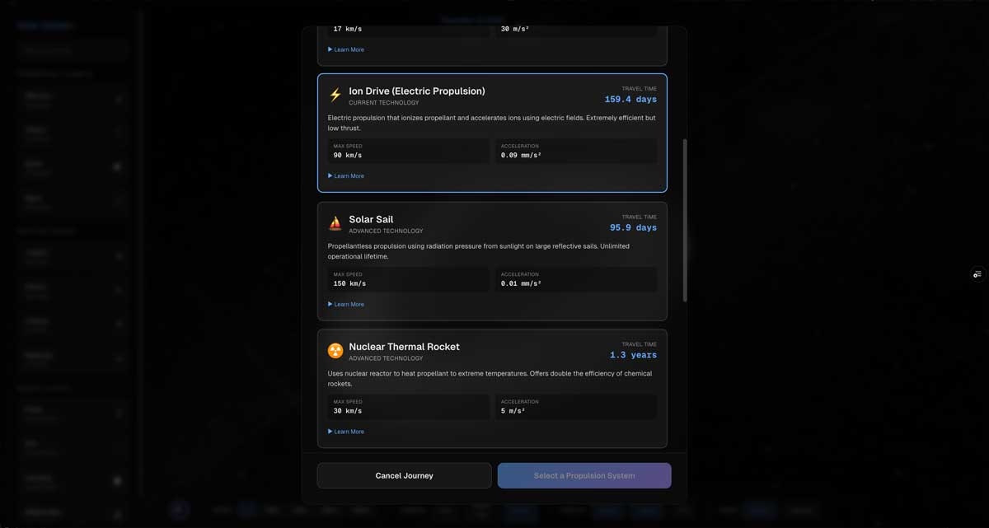The width and height of the screenshot is (989, 528).
Task: Click the Nuclear Thermal Rocket radiation icon
Action: pyautogui.click(x=335, y=350)
